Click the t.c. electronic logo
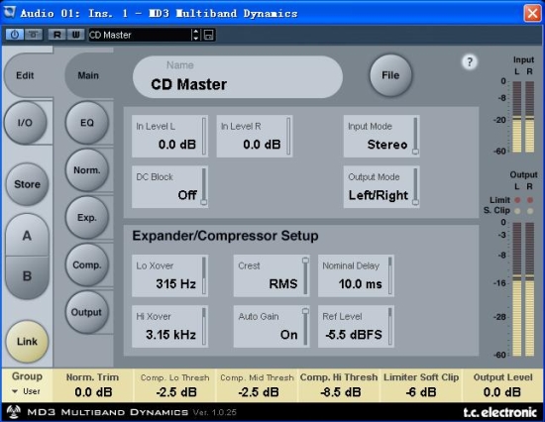Viewport: 545px width, 422px height. tap(500, 412)
